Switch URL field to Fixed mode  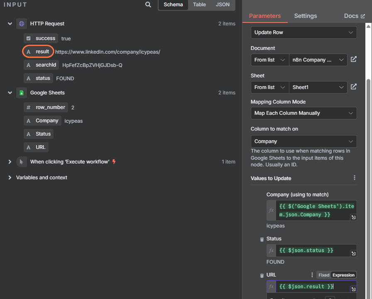[x=323, y=275]
